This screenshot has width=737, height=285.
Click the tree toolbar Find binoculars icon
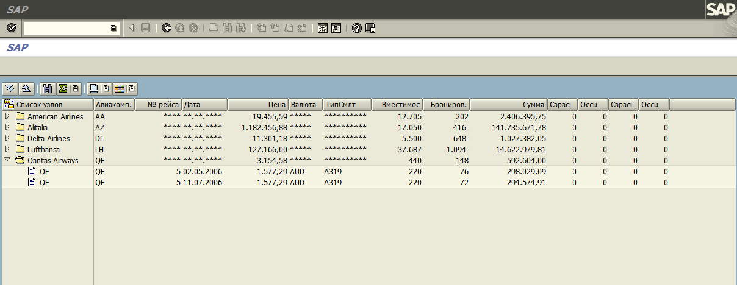tap(47, 89)
